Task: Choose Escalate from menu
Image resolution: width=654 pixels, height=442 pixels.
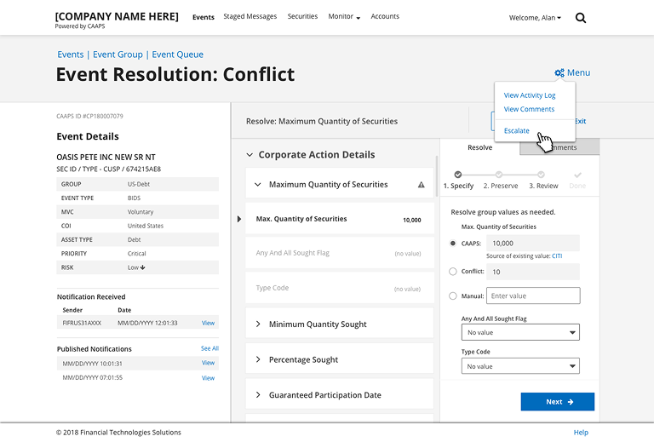Action: coord(516,130)
